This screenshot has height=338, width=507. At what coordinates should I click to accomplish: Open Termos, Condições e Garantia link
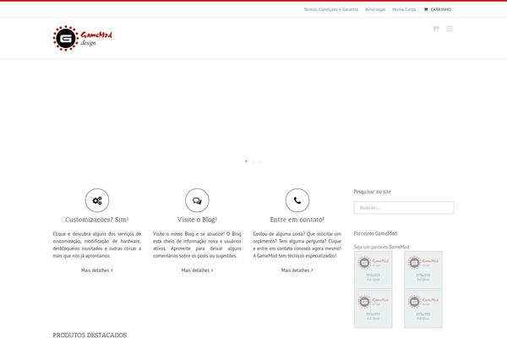[330, 9]
